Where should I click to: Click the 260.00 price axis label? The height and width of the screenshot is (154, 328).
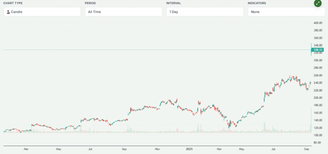[x=318, y=75]
